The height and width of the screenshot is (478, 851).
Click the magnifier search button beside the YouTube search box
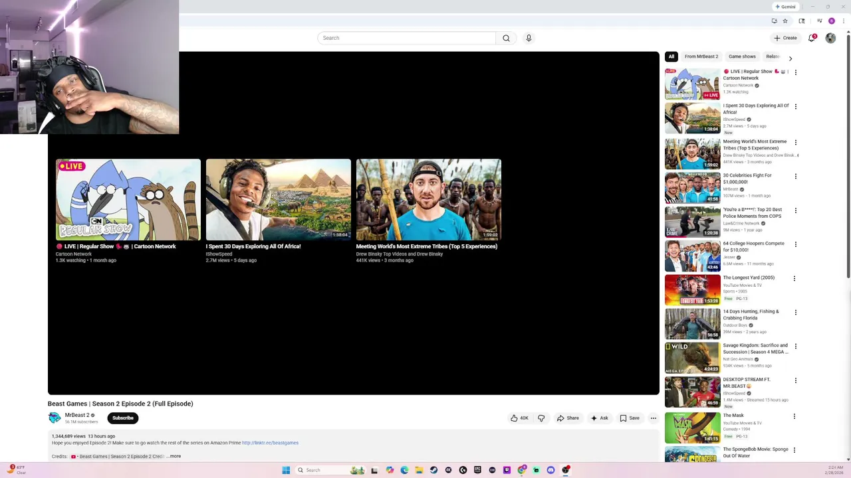point(506,38)
